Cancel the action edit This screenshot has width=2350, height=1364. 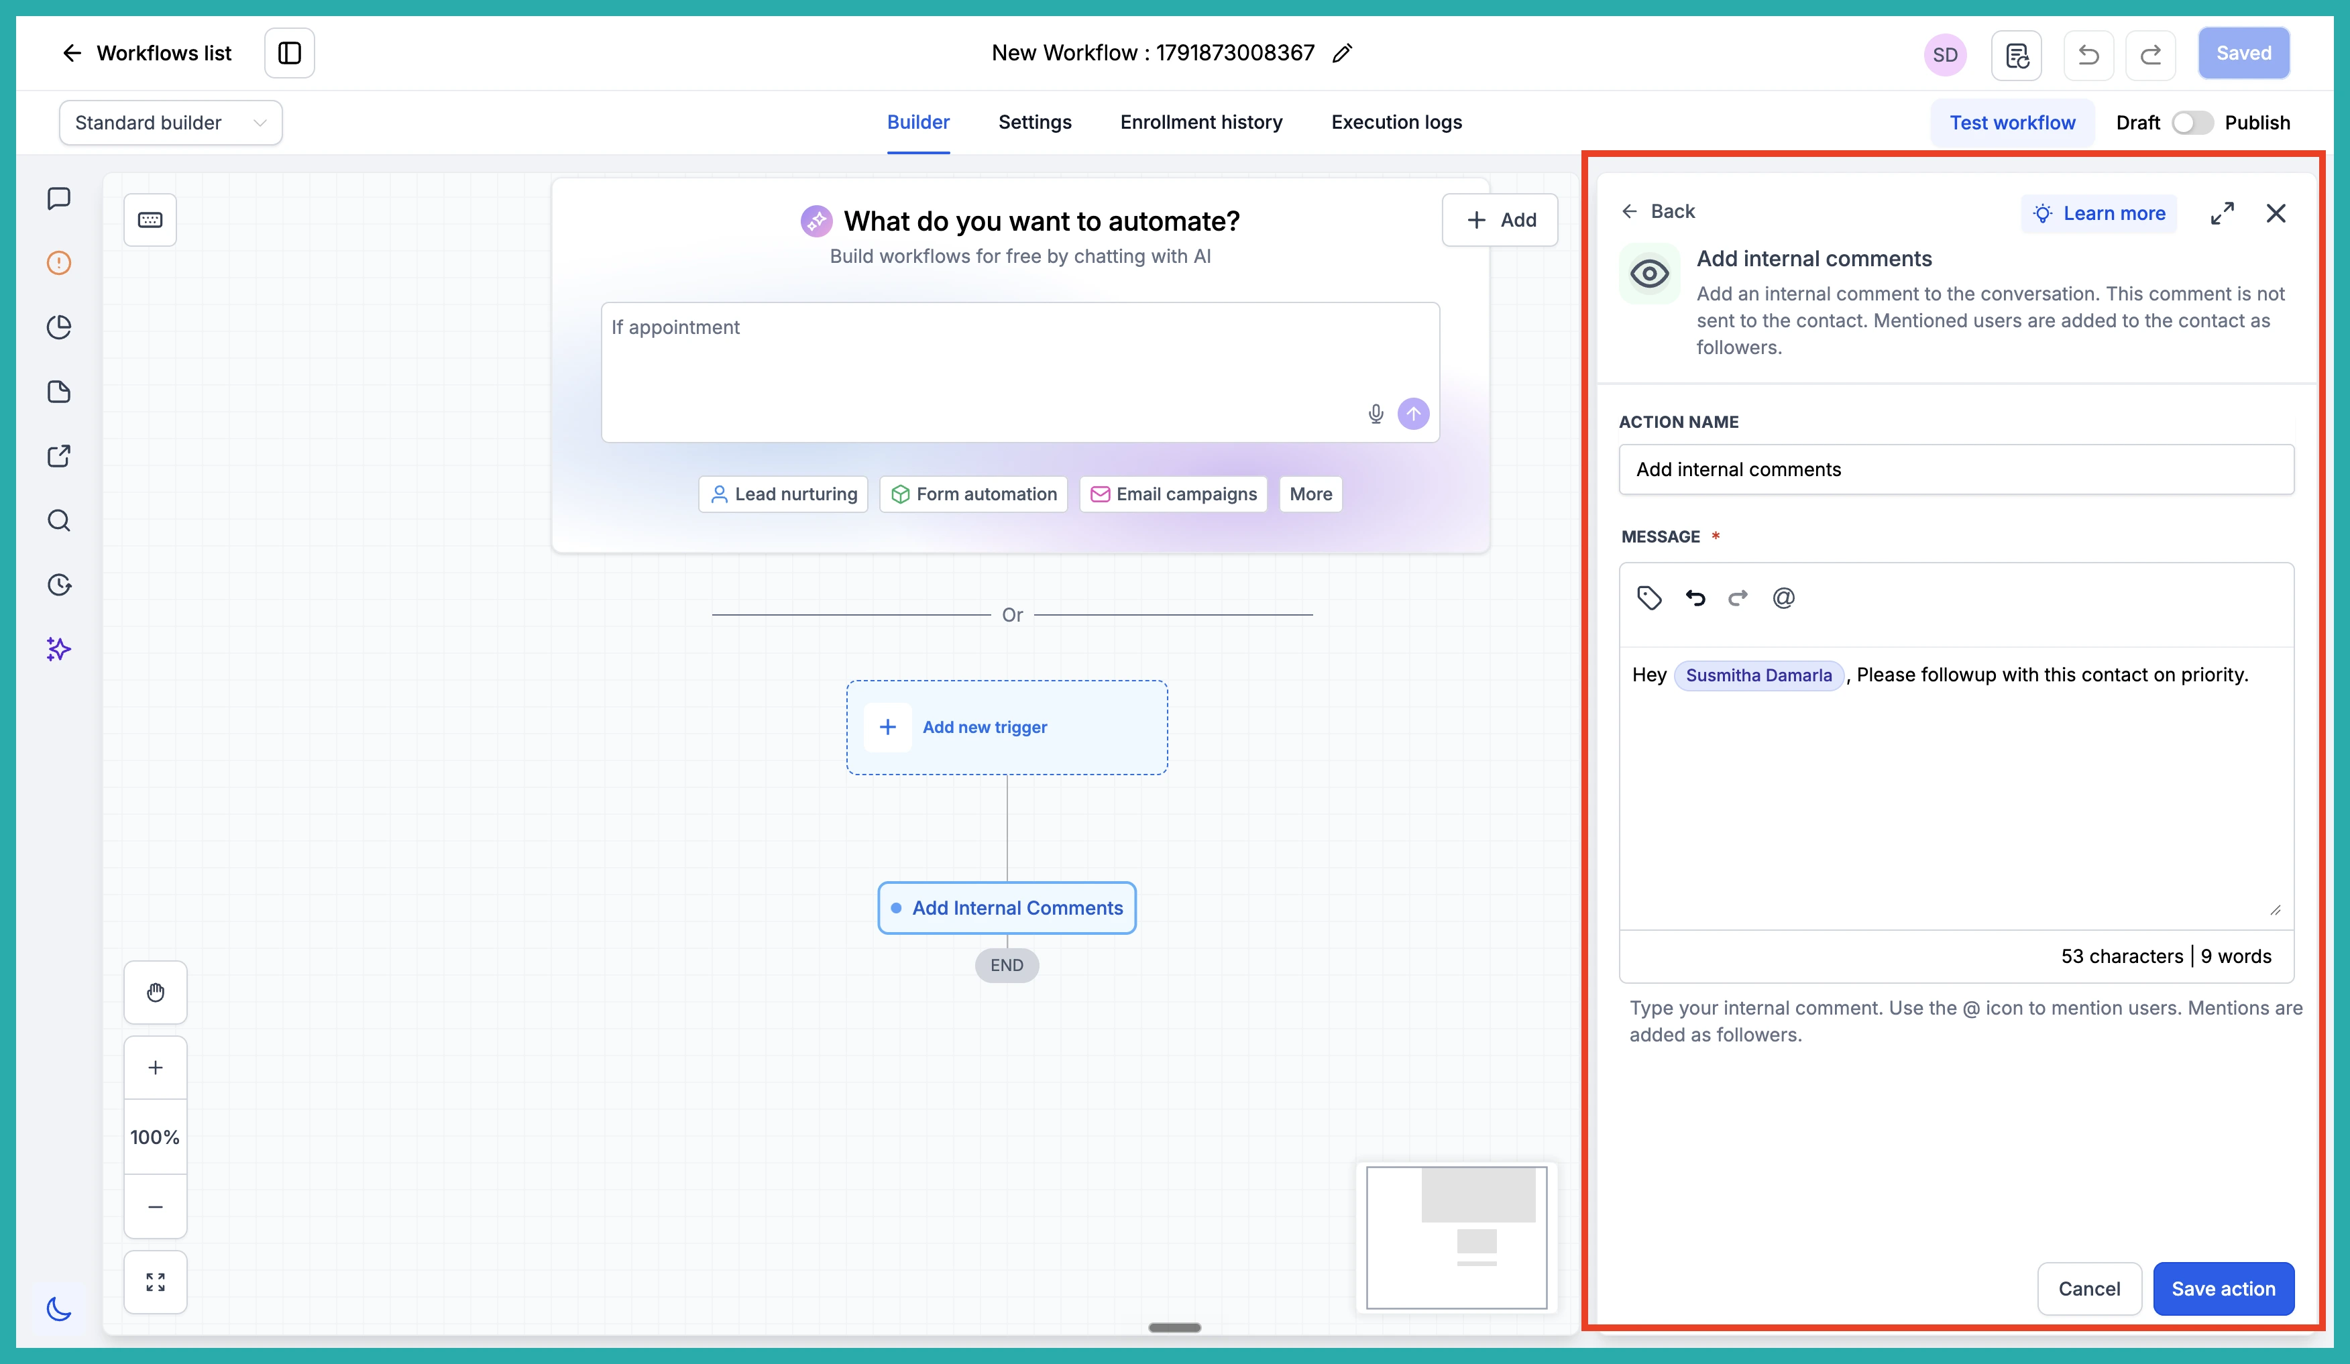(x=2089, y=1288)
